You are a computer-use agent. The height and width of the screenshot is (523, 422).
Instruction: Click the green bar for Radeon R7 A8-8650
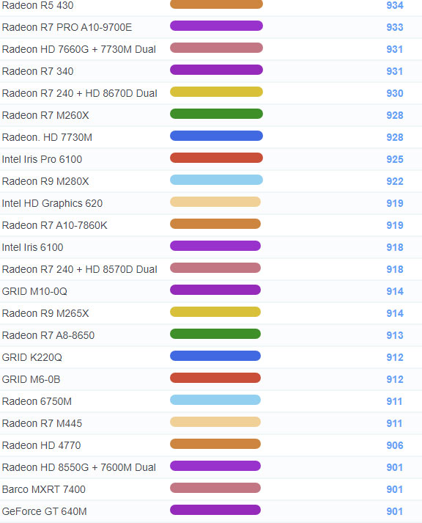(215, 334)
